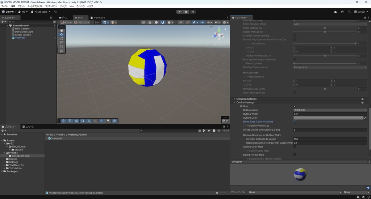The height and width of the screenshot is (199, 371).
Task: Select the combined Transform tool
Action: [x=62, y=51]
